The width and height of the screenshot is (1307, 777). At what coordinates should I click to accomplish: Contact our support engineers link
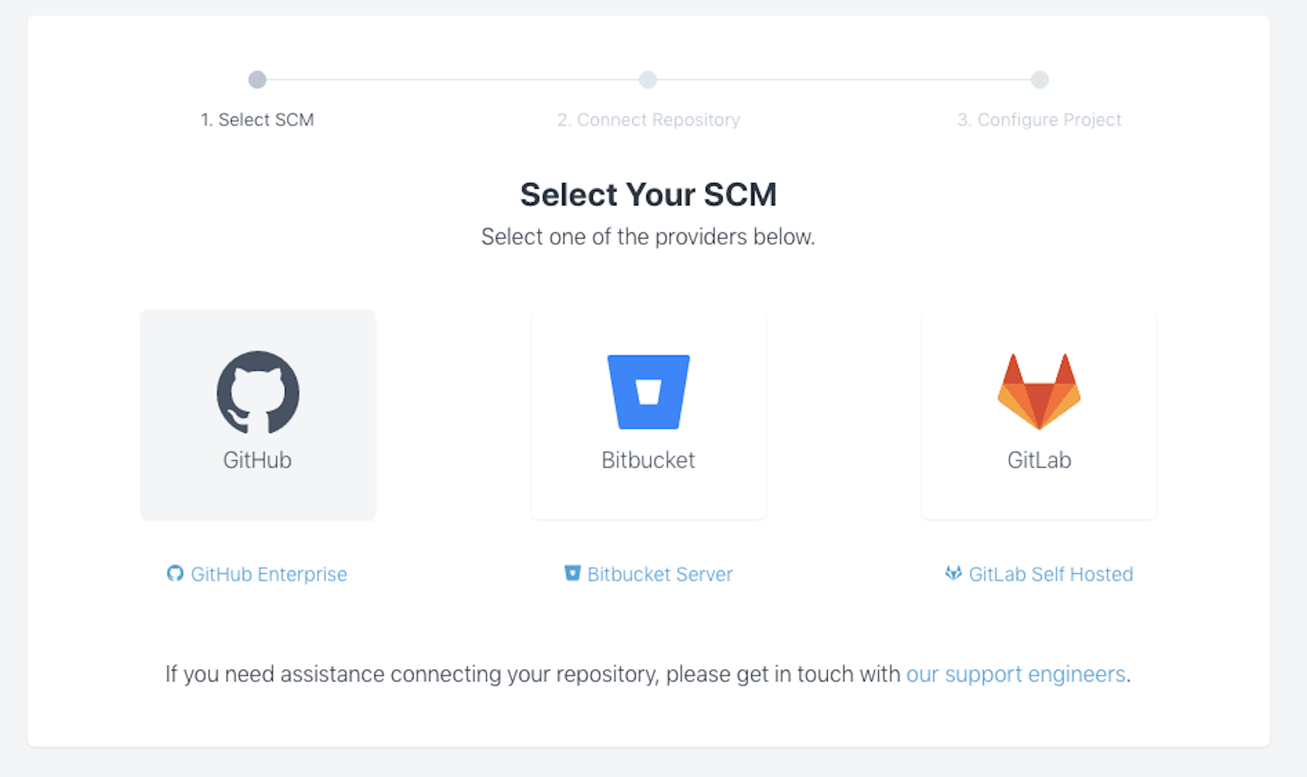tap(1015, 674)
